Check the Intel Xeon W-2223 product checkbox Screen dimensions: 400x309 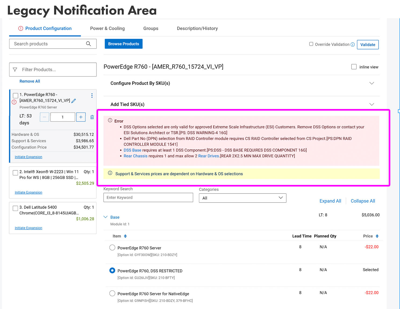point(16,173)
